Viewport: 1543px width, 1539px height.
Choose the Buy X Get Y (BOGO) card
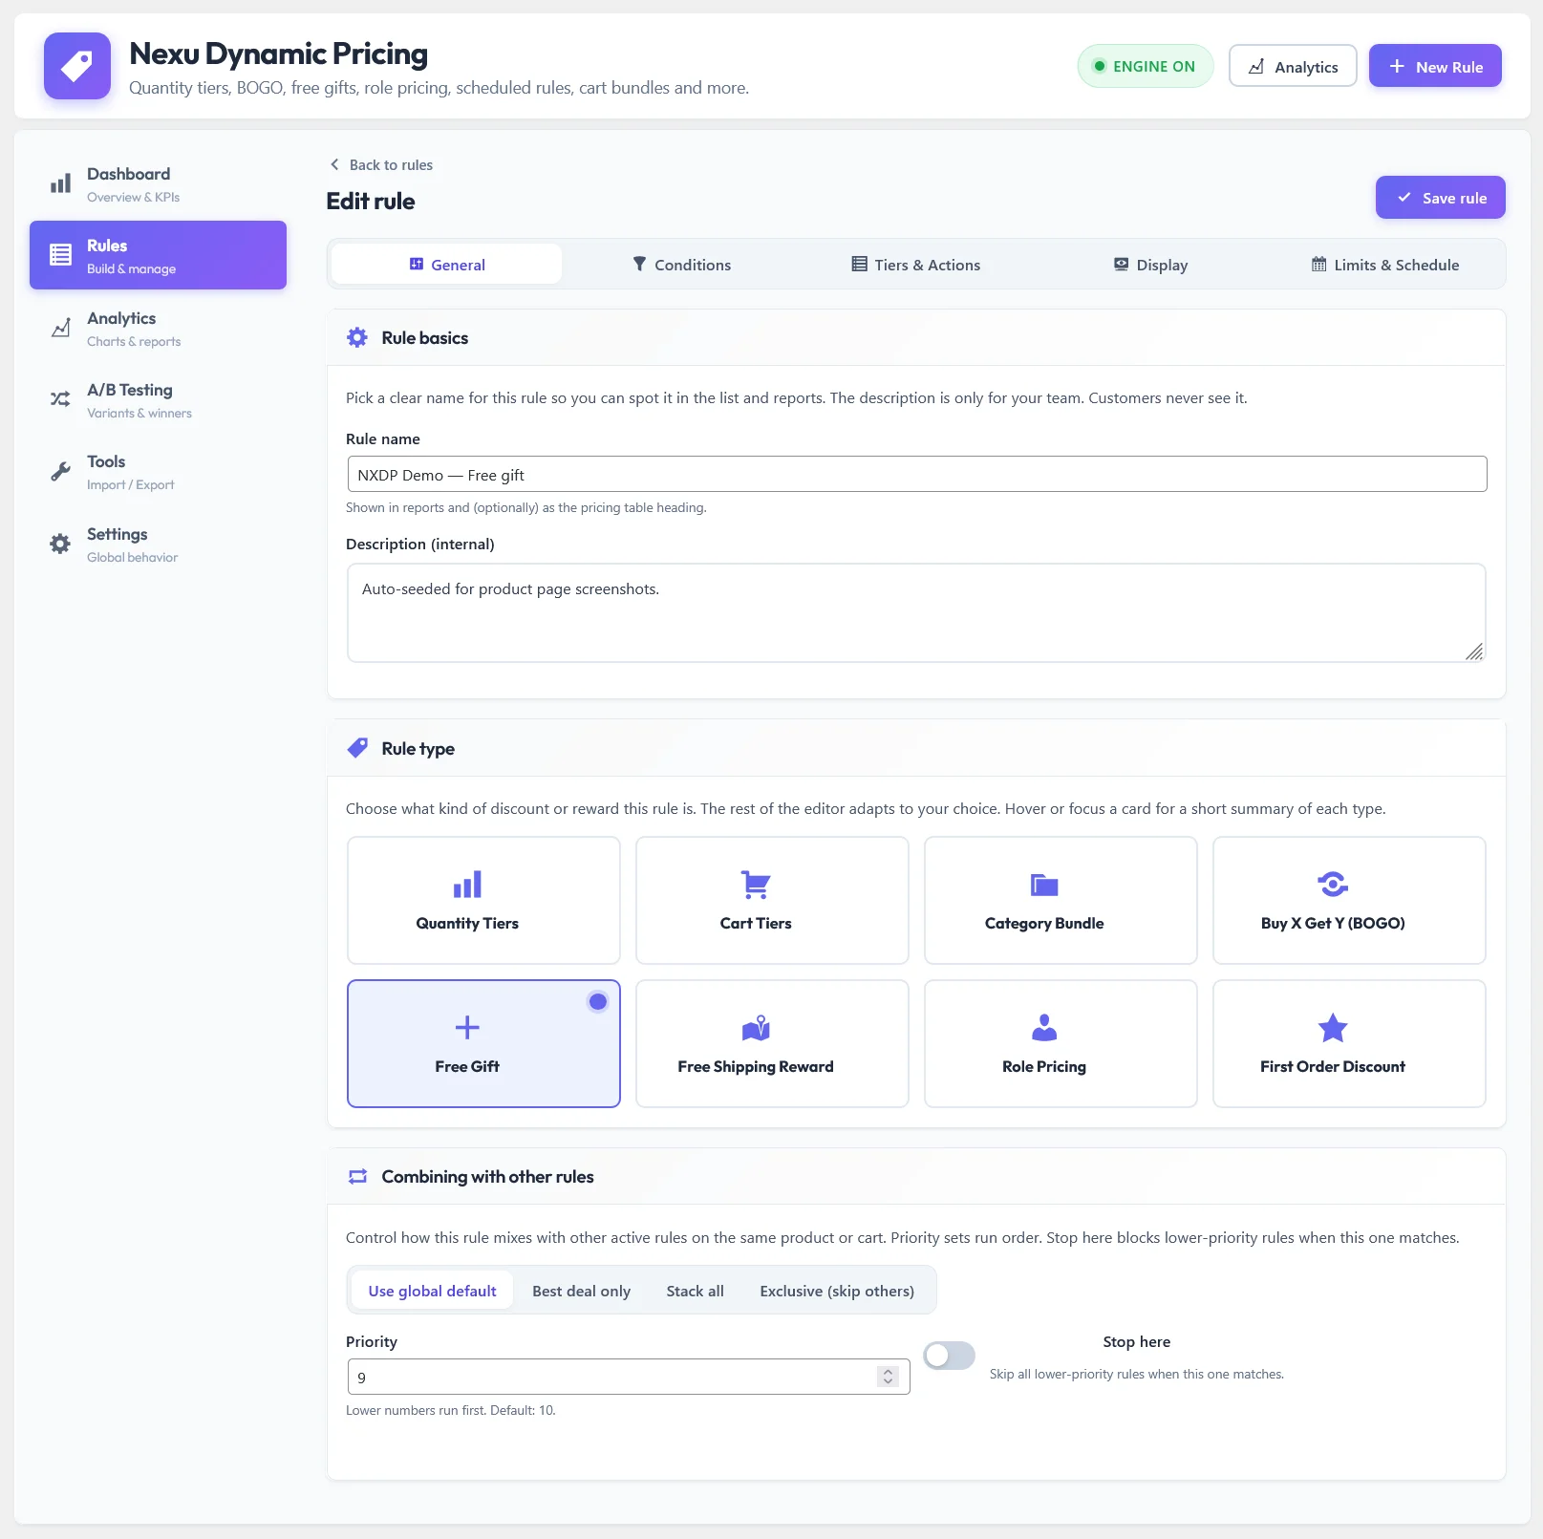(1349, 900)
